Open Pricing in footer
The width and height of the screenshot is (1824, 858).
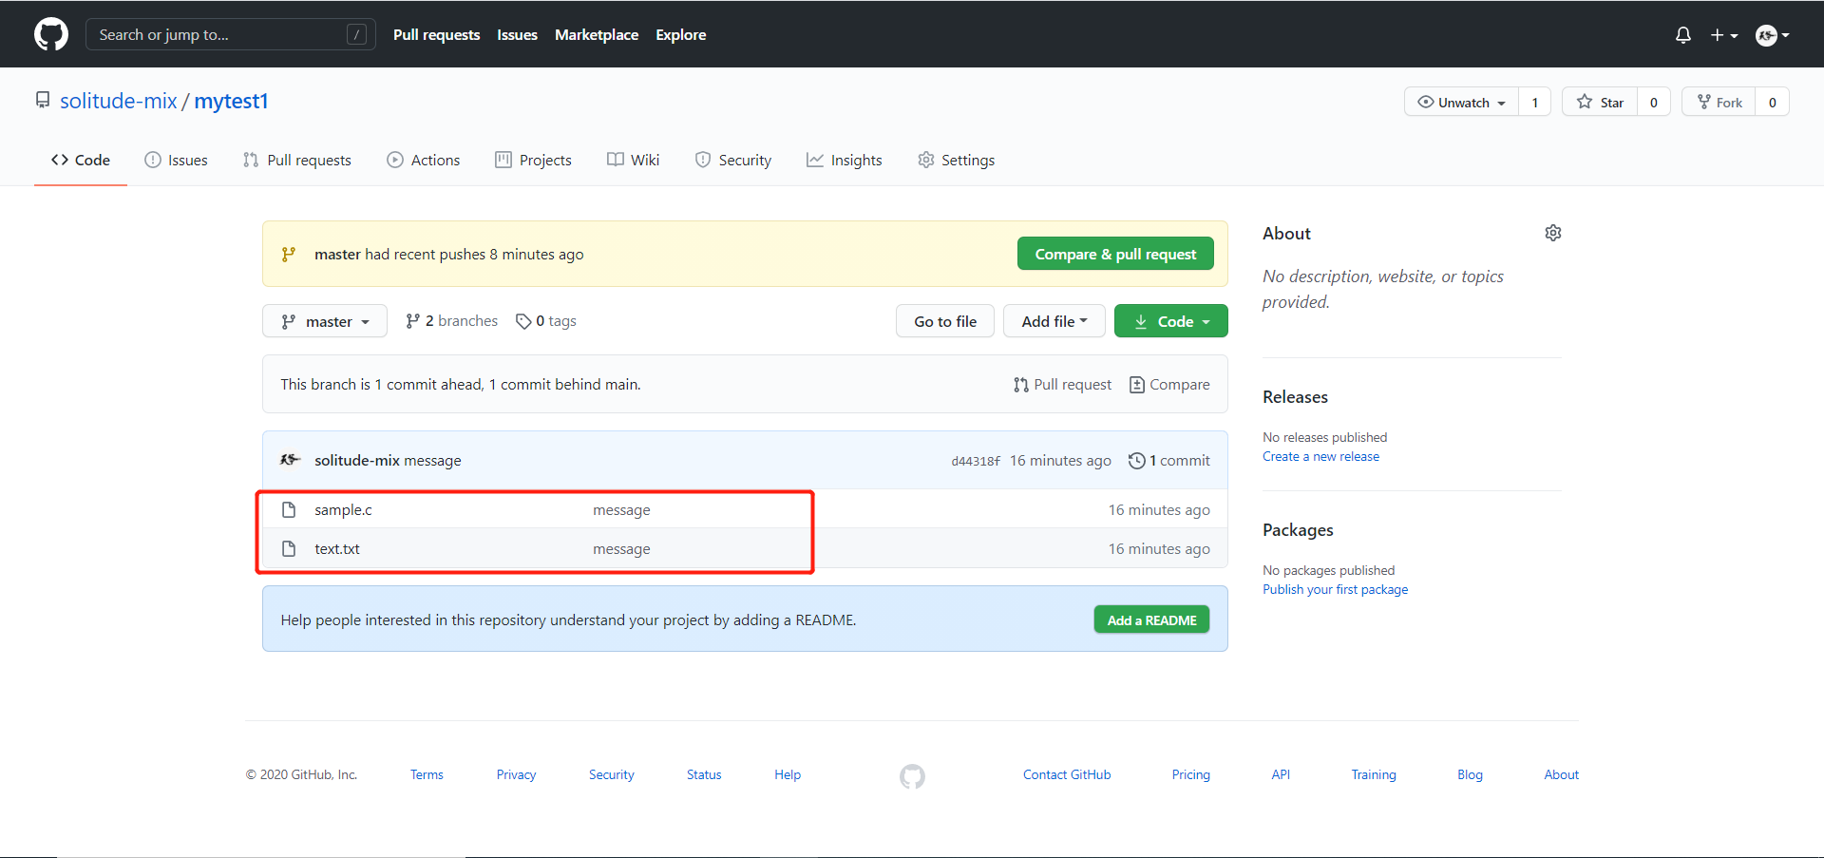[1190, 774]
